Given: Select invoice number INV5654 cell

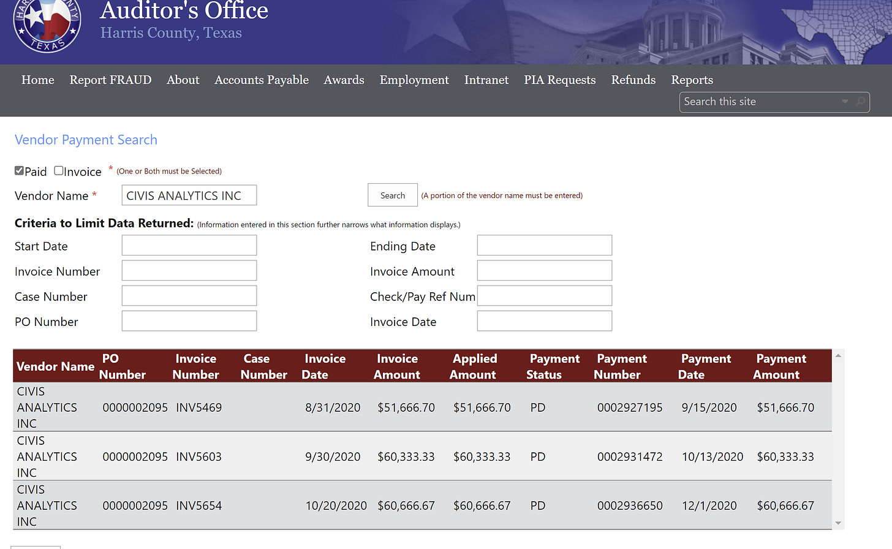Looking at the screenshot, I should point(199,505).
